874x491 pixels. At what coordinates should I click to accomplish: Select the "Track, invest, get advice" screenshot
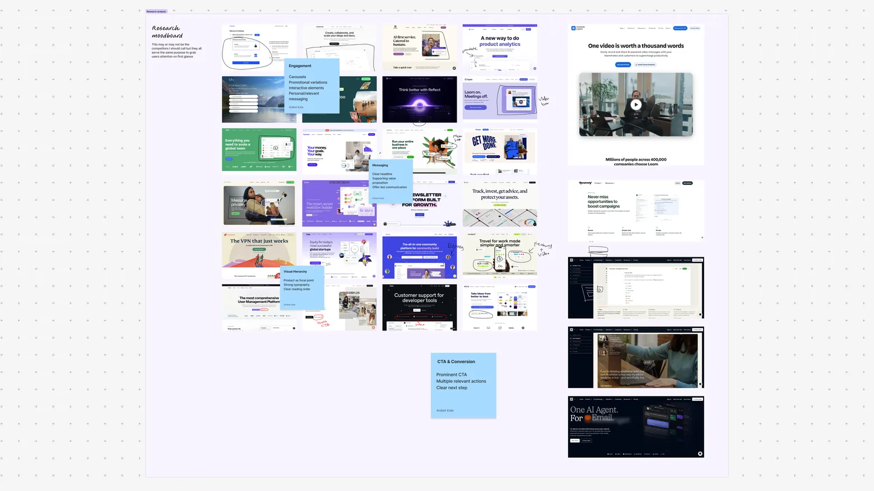(500, 203)
